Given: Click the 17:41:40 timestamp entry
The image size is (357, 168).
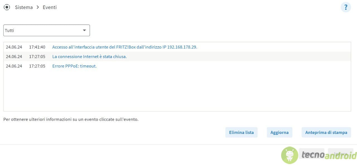Looking at the screenshot, I should click(37, 47).
